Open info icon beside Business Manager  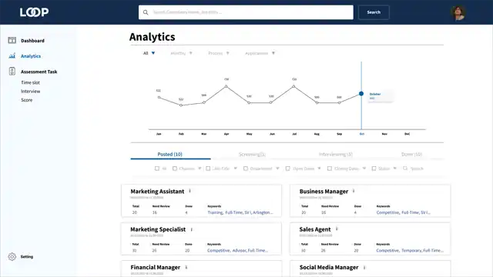coord(354,191)
